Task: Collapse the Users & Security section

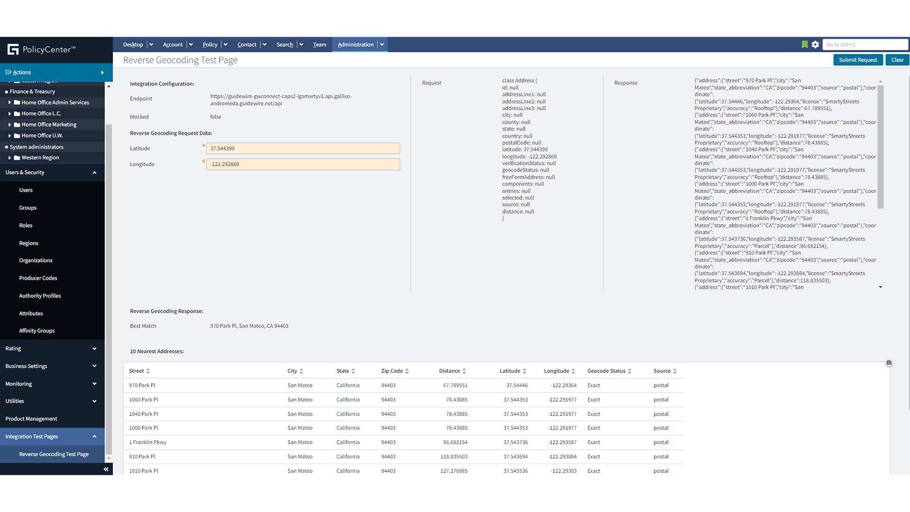Action: click(94, 173)
